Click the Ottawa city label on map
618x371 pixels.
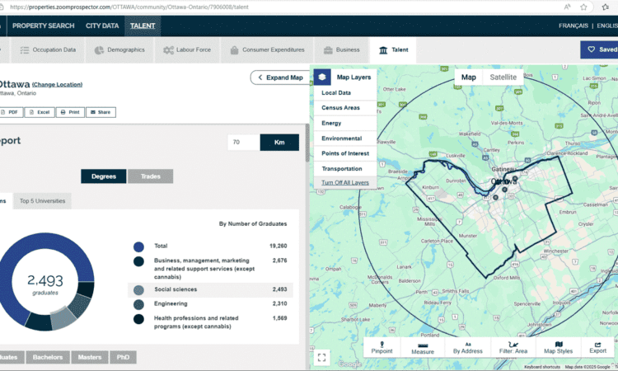pyautogui.click(x=503, y=181)
